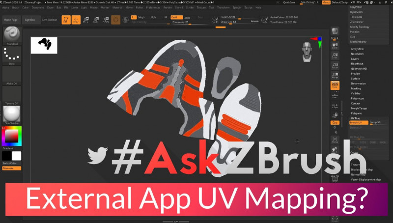Toggle the Zadd mode button
Screen dimensions: 393x223
(x=177, y=17)
